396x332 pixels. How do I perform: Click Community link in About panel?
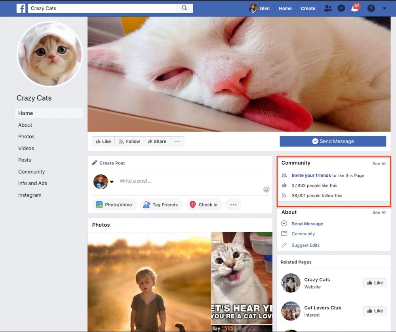(303, 234)
